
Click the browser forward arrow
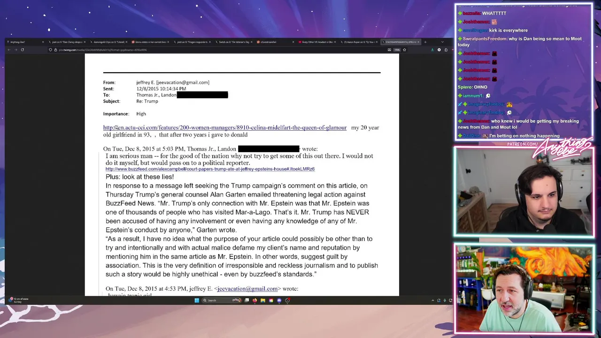coord(15,50)
